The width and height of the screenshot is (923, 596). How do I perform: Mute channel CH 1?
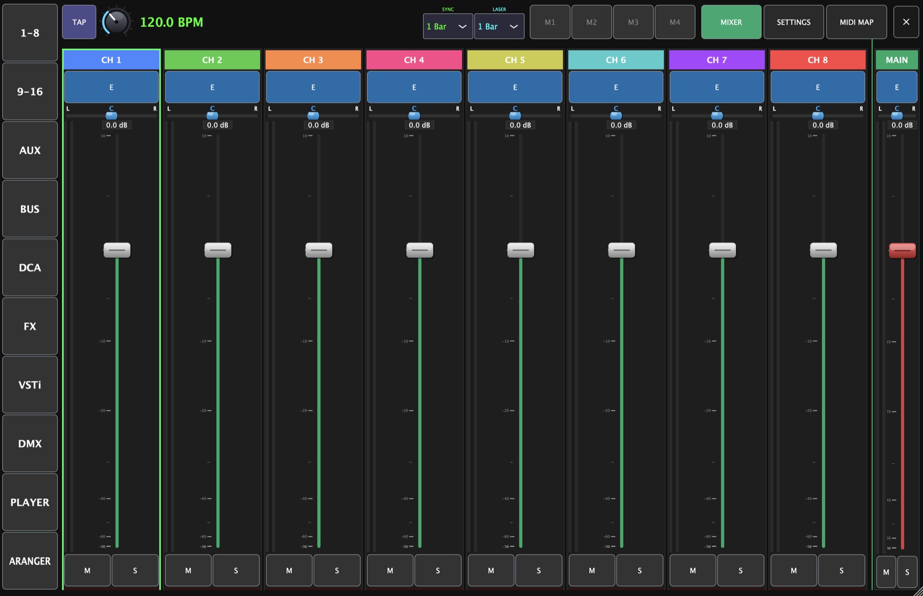click(x=87, y=570)
